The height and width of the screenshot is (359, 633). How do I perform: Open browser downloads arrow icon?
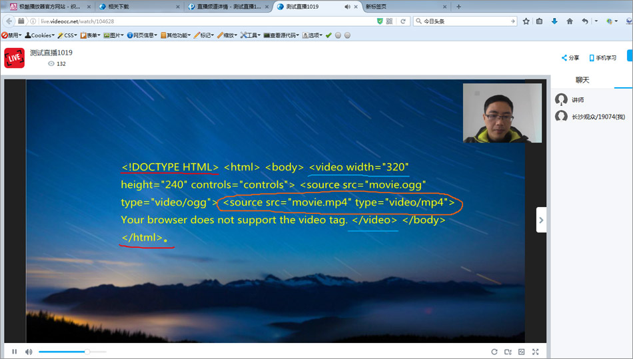click(x=554, y=21)
